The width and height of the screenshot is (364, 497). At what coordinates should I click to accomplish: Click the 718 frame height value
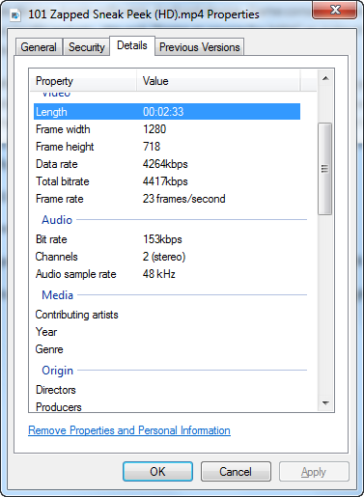[x=152, y=147]
